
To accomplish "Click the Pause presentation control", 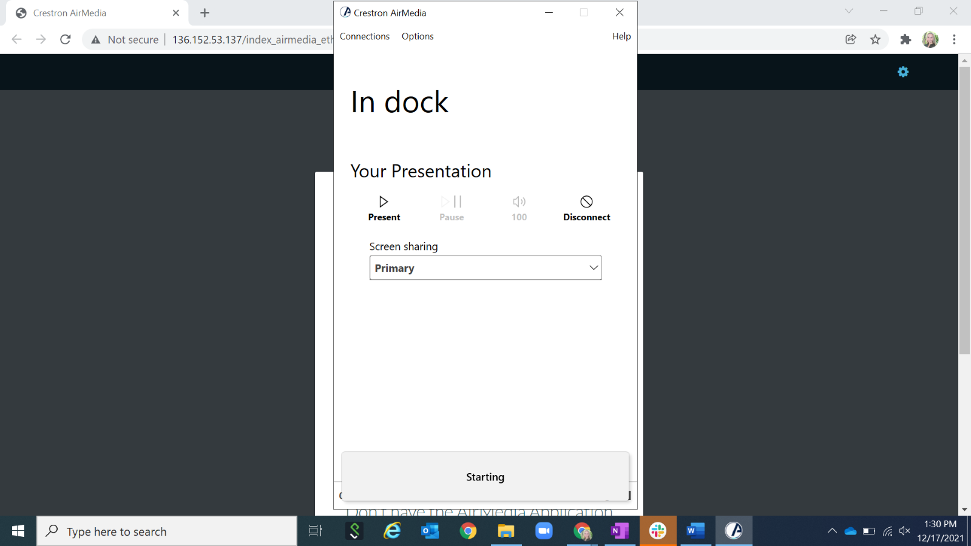I will pyautogui.click(x=452, y=208).
